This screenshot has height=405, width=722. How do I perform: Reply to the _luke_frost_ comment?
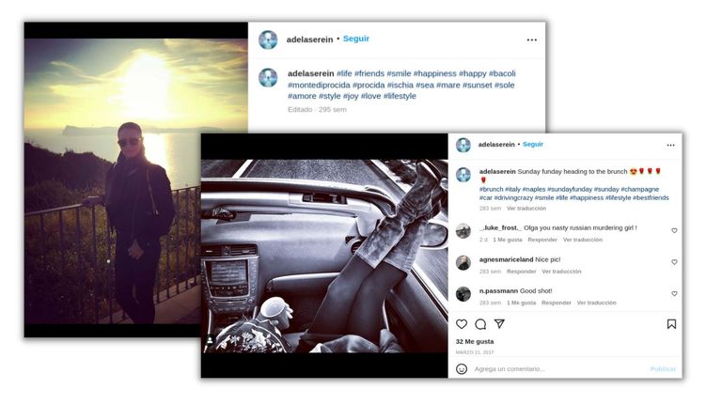[542, 240]
